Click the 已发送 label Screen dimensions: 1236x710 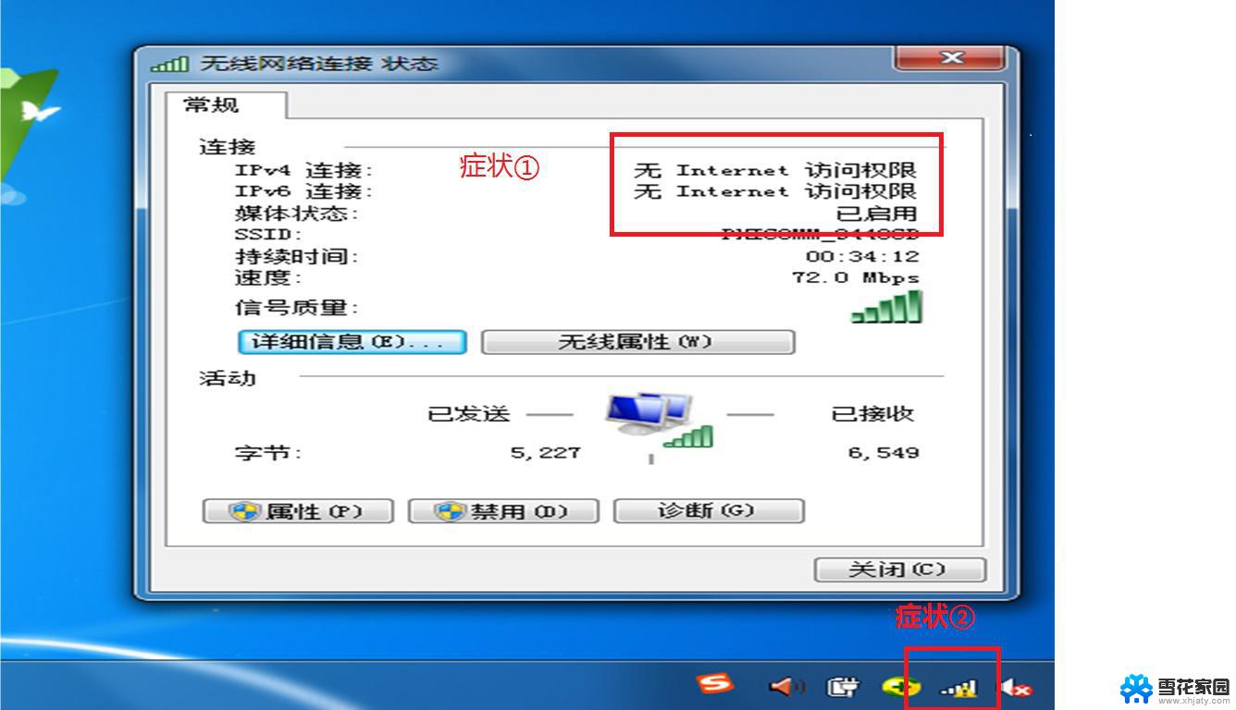pyautogui.click(x=469, y=414)
